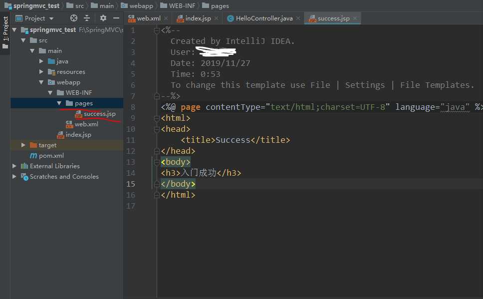Place cursor on the h3 line 14

click(201, 173)
